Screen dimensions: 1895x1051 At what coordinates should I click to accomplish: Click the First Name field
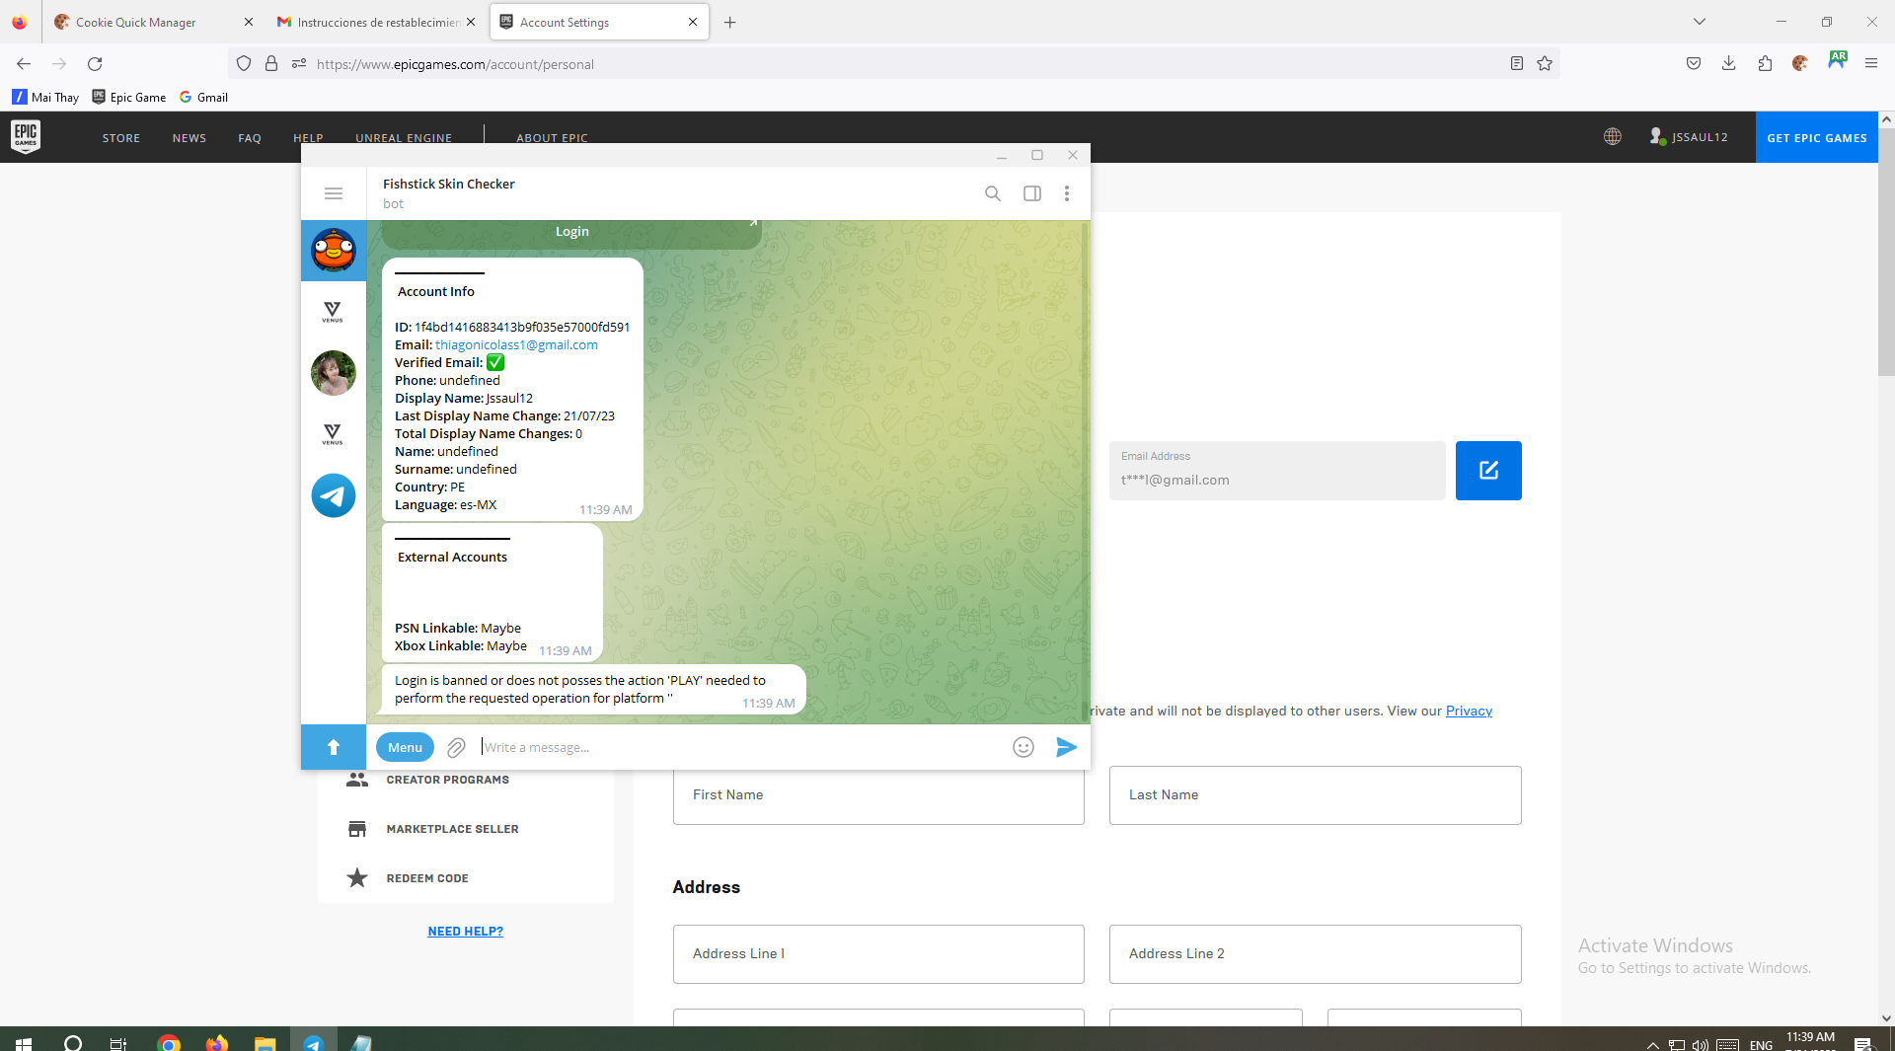click(878, 795)
